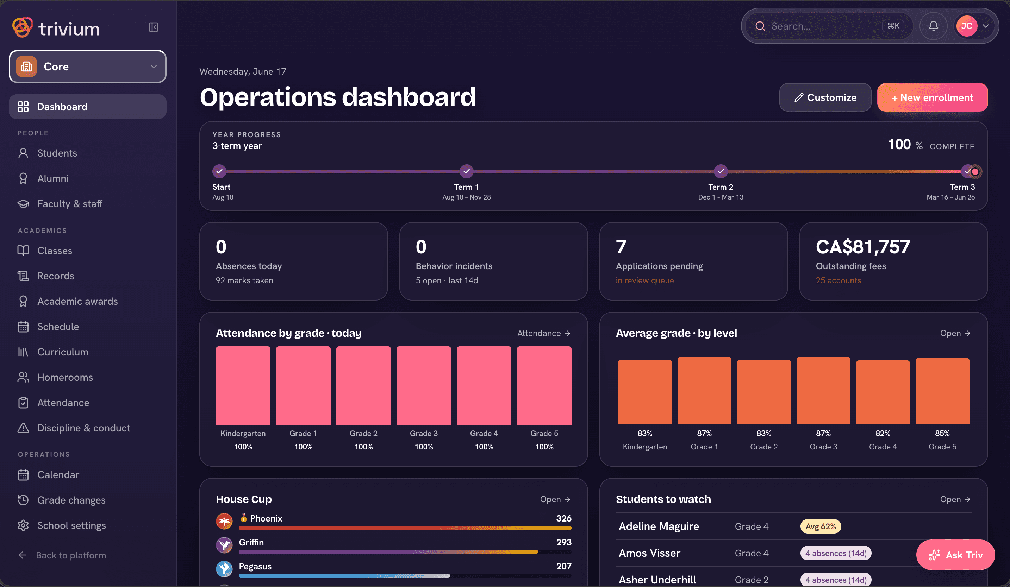Click the Avg 62% badge
The width and height of the screenshot is (1010, 587).
(821, 526)
